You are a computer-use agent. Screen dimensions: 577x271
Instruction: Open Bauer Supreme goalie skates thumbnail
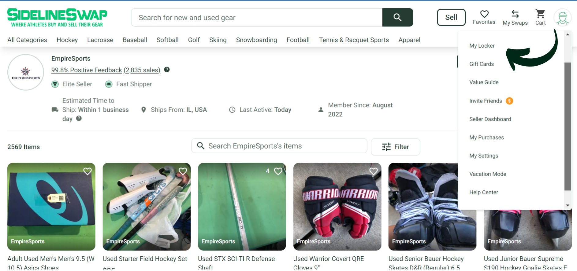[x=528, y=230]
